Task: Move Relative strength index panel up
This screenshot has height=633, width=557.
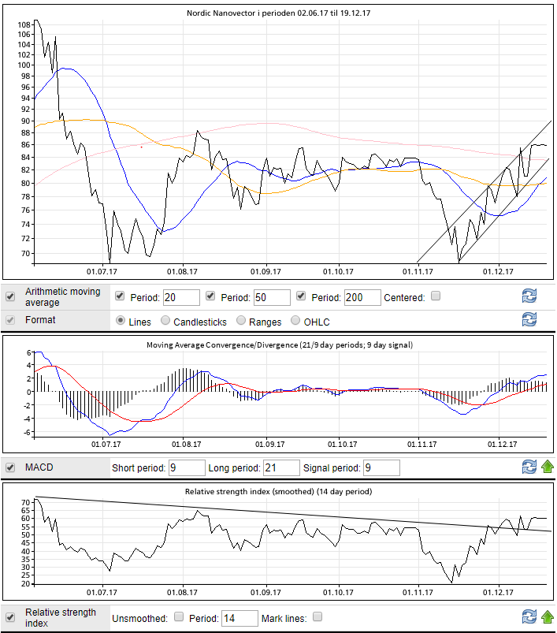Action: tap(548, 617)
